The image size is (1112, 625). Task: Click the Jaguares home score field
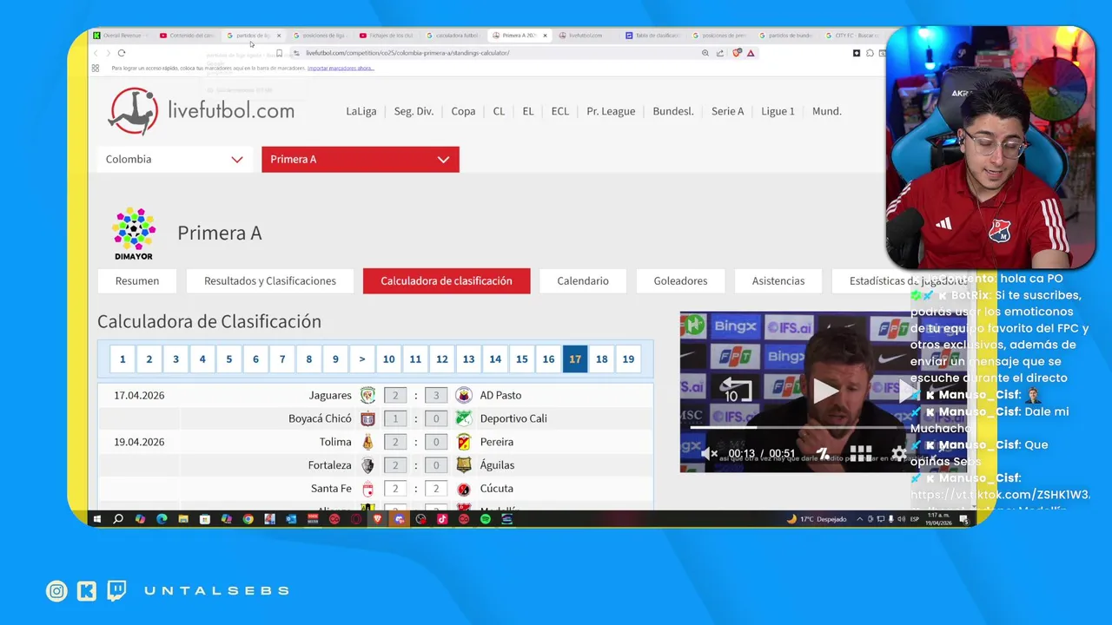(395, 395)
